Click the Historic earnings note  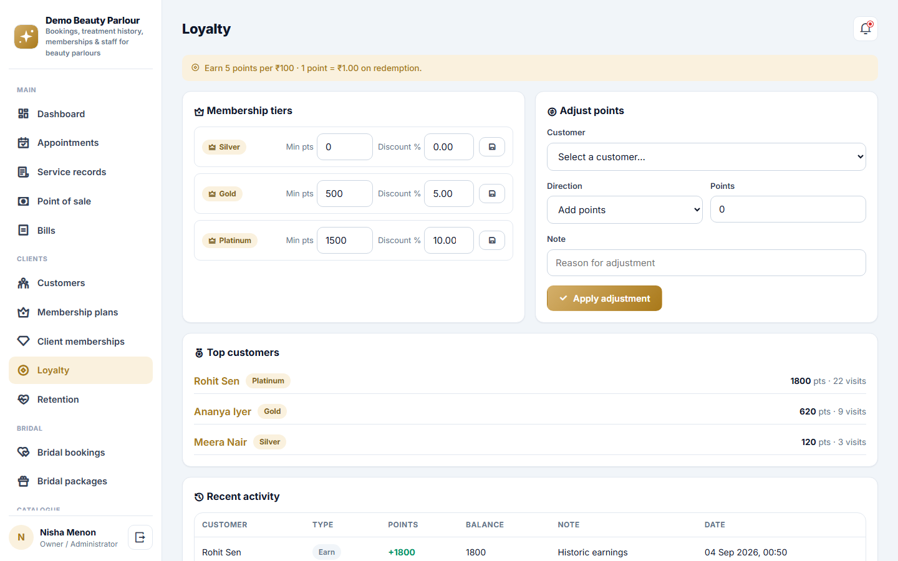point(592,552)
